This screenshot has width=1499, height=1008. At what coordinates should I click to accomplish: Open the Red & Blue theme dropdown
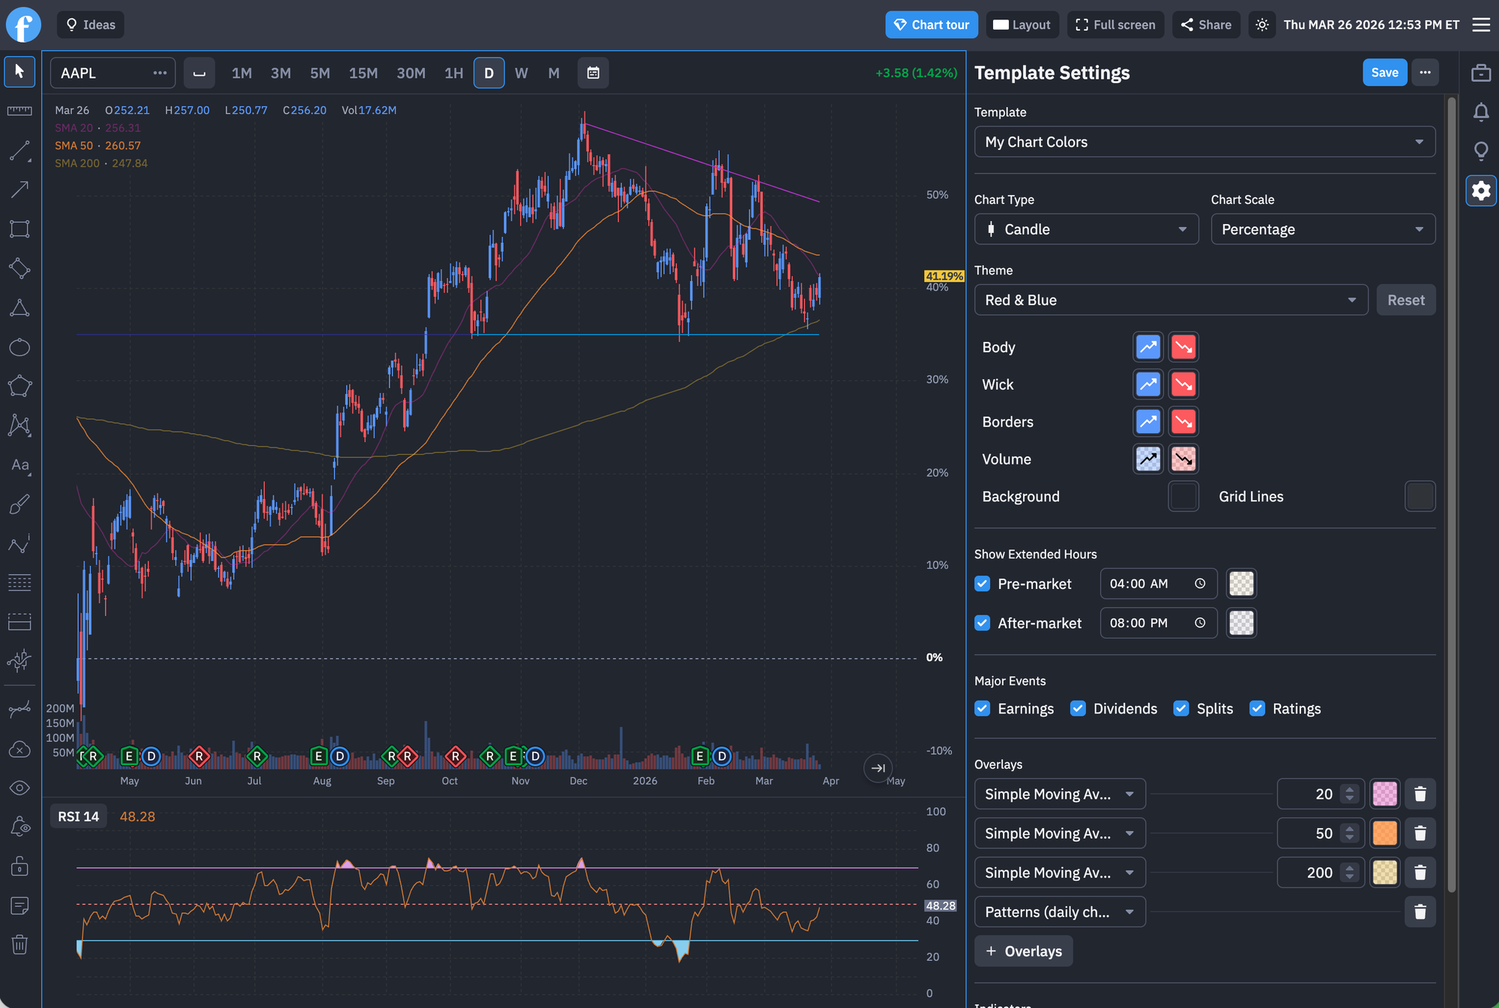1171,300
